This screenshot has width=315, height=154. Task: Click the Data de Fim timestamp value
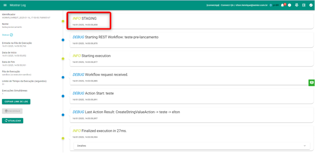pyautogui.click(x=14, y=65)
